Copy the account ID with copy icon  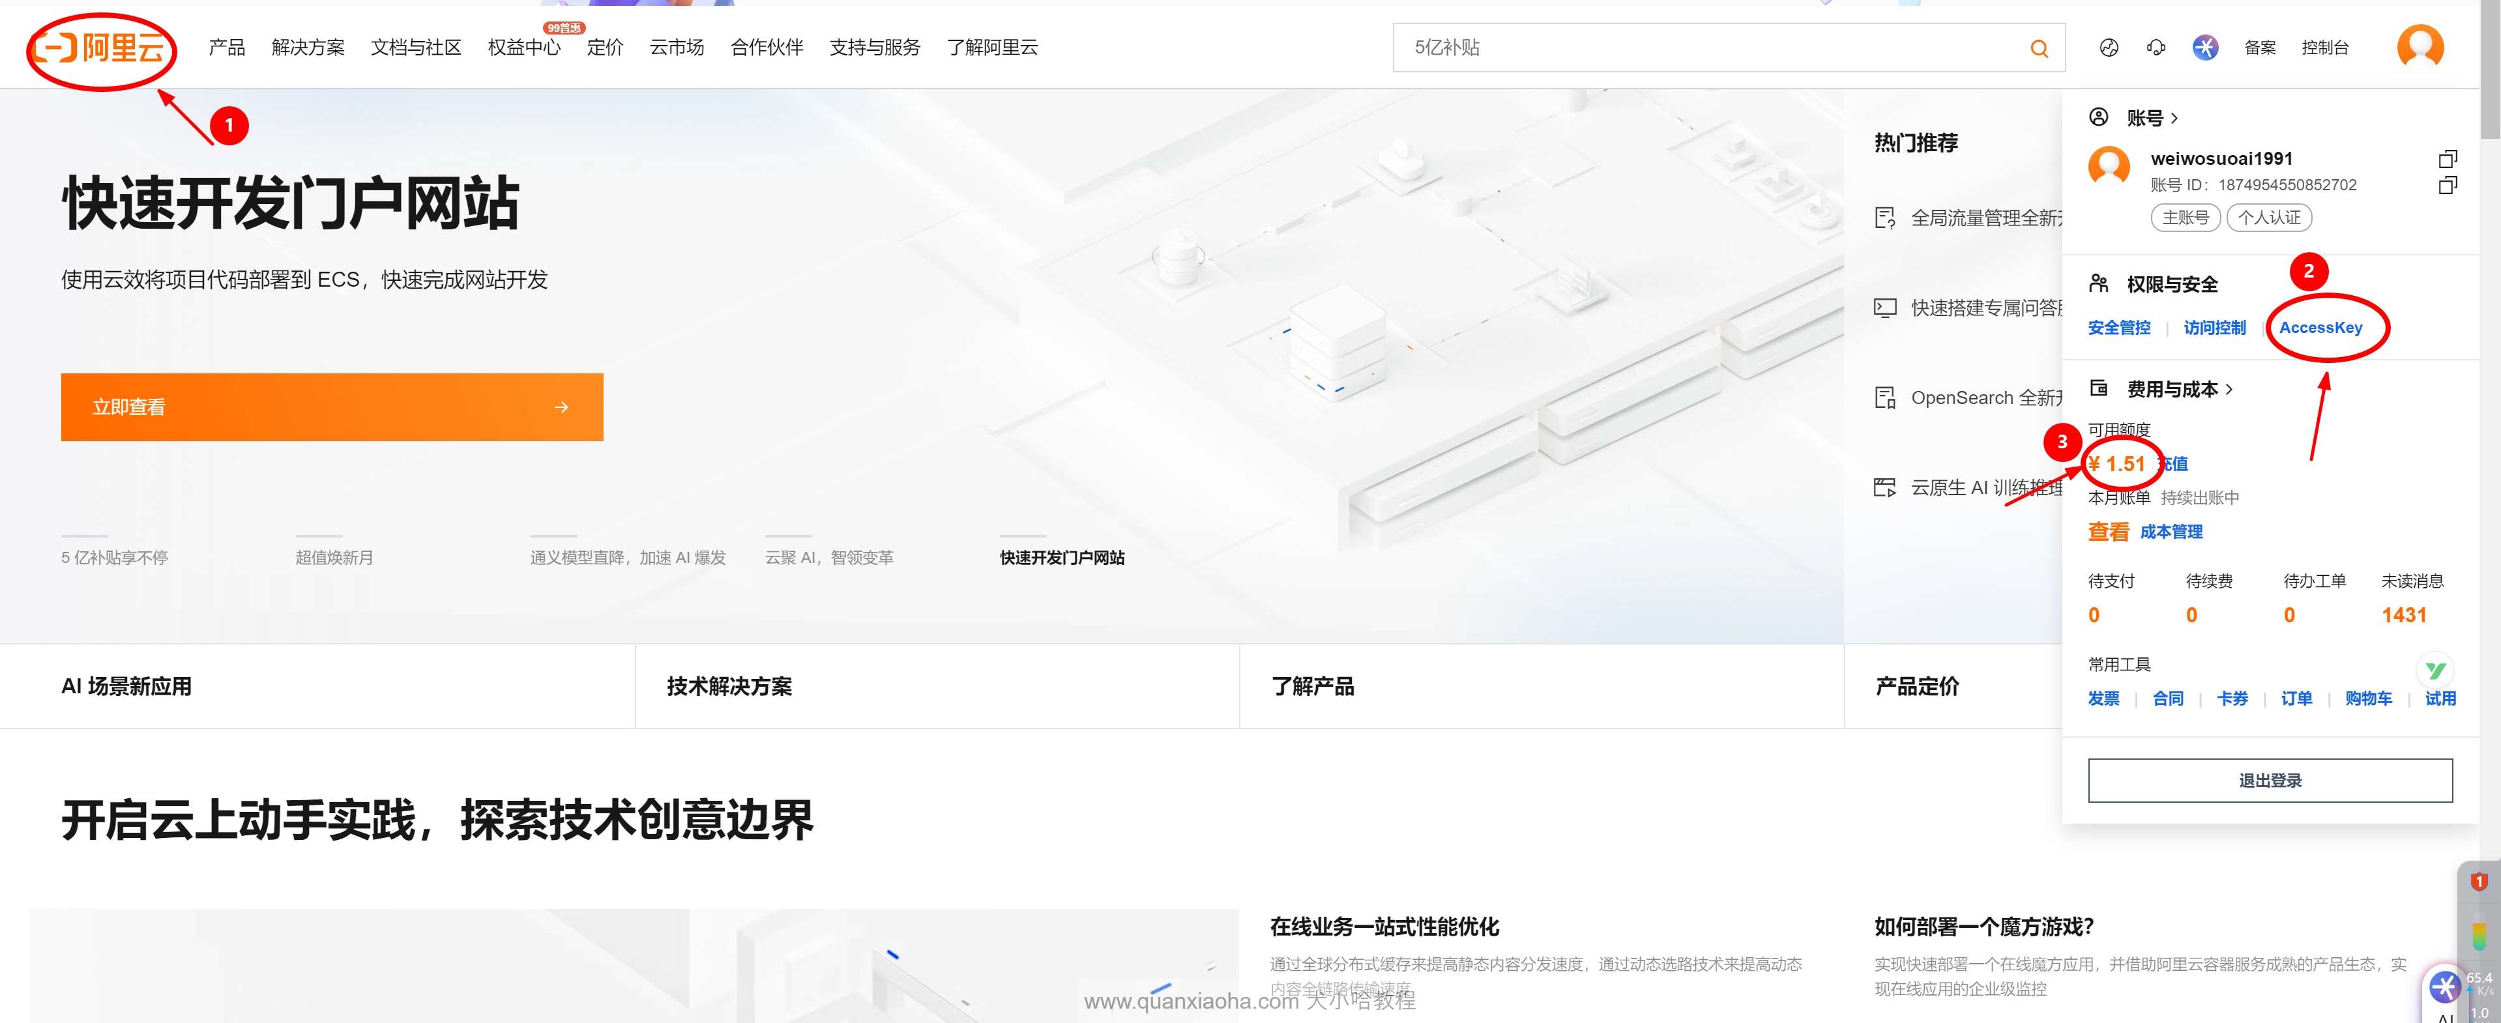click(2448, 184)
